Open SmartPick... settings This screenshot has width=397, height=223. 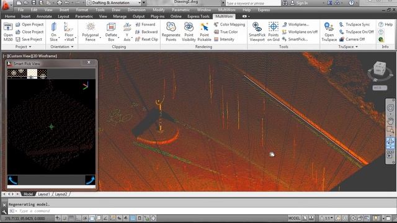click(295, 39)
